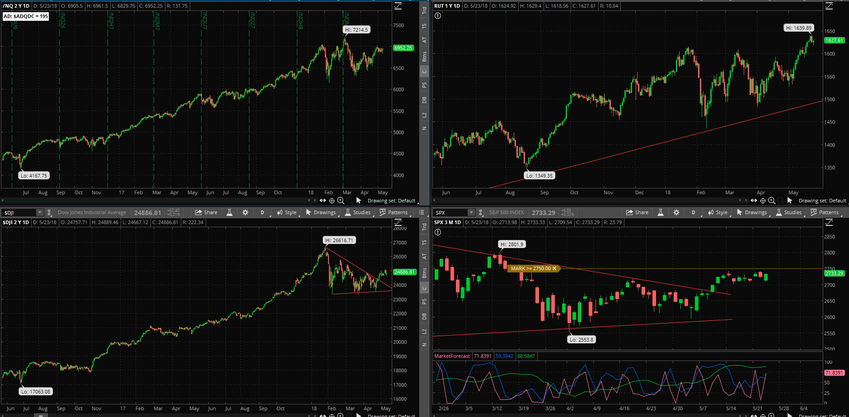Open flask Edit Studies icon in $DJI toolbar
The image size is (849, 417).
[230, 212]
